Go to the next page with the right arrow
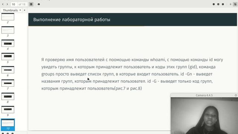Viewport: 238px width, 134px height. 7,4
